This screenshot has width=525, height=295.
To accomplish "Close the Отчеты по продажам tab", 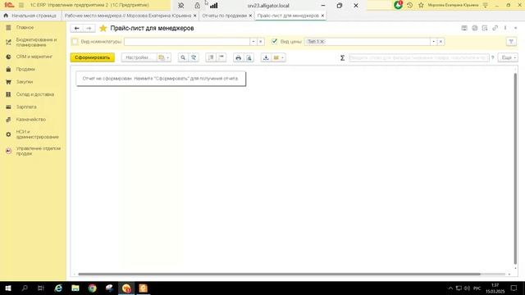I will tap(250, 16).
